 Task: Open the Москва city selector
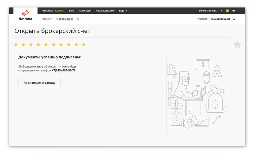(203, 19)
